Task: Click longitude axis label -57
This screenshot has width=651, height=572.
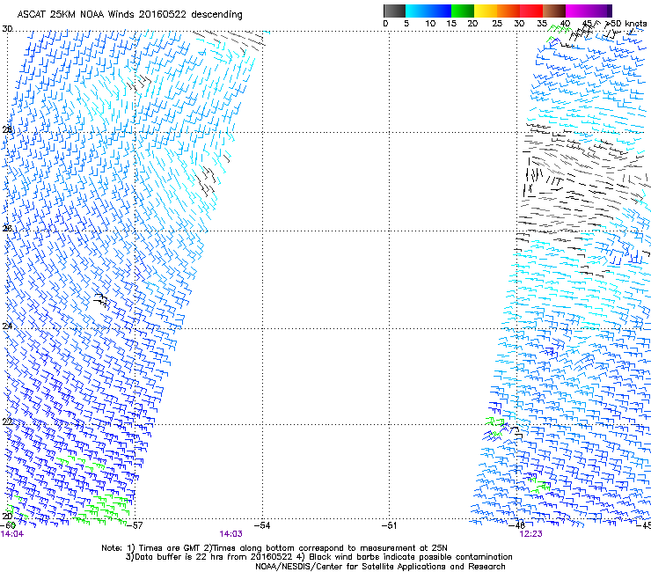Action: (x=135, y=525)
